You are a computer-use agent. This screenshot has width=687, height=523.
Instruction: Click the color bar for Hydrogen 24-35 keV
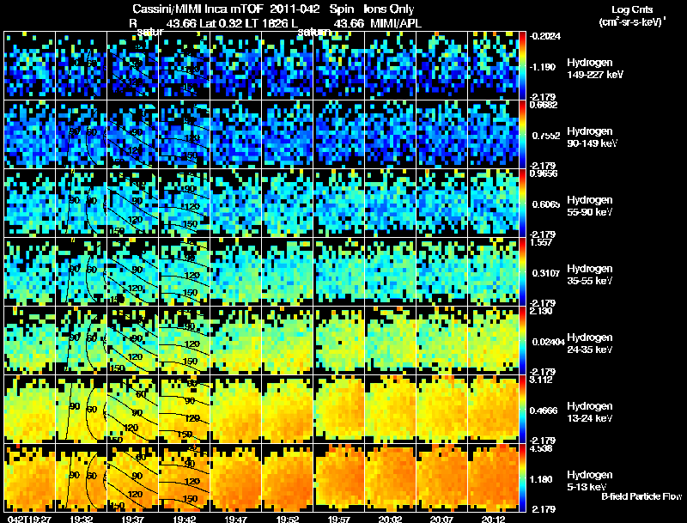[x=522, y=341]
